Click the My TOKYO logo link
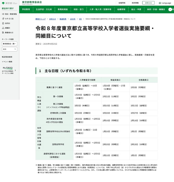The image size is (174, 182). (x=8, y=68)
